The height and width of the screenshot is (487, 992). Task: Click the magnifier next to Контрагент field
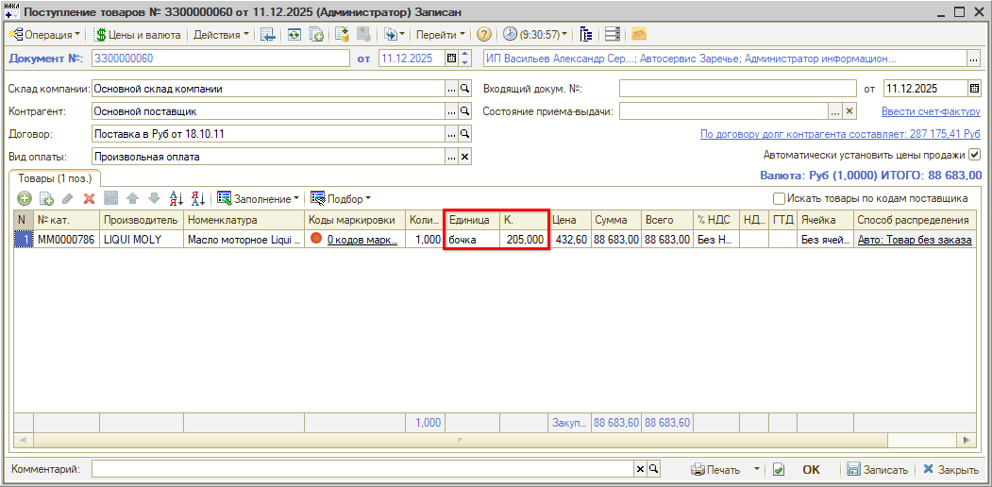[464, 111]
